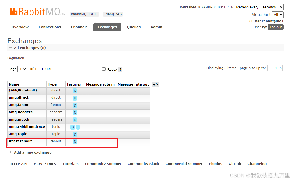Click the +/- column toggle button
The width and height of the screenshot is (291, 180).
[156, 84]
